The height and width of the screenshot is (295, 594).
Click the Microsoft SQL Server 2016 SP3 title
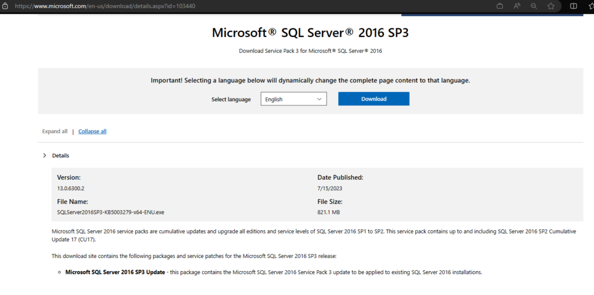(310, 32)
